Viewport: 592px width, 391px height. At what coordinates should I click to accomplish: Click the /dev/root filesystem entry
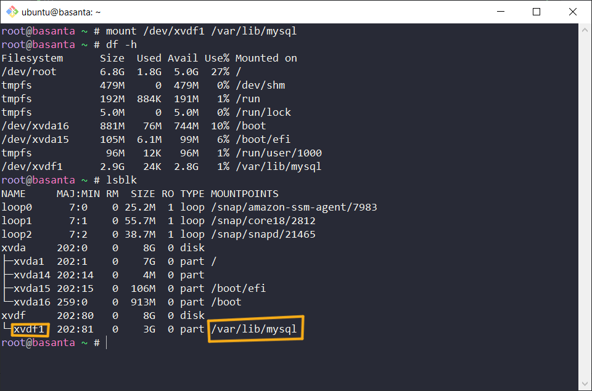coord(28,71)
